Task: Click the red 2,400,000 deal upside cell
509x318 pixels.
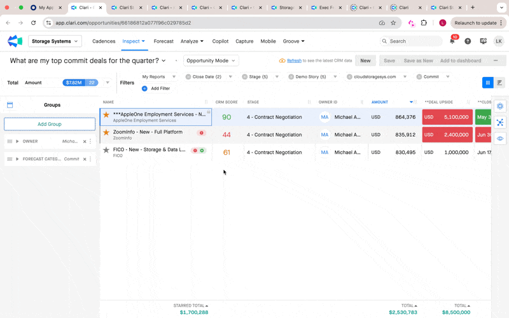Action: (447, 135)
